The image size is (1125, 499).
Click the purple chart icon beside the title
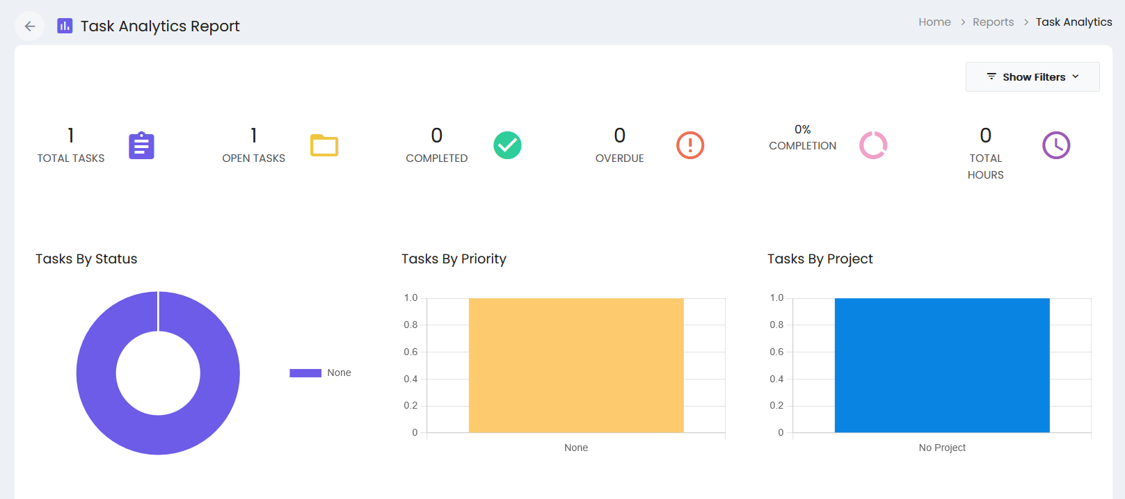click(x=65, y=26)
